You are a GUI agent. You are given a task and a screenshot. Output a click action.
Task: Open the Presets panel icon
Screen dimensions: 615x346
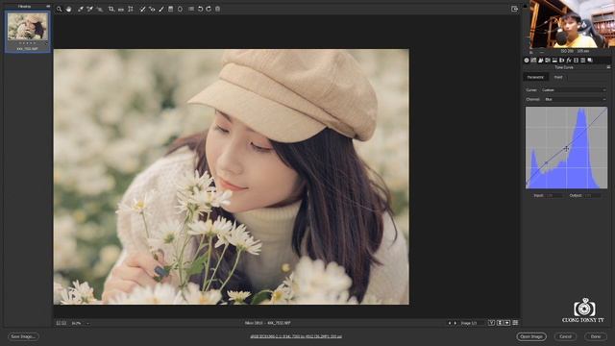click(583, 61)
